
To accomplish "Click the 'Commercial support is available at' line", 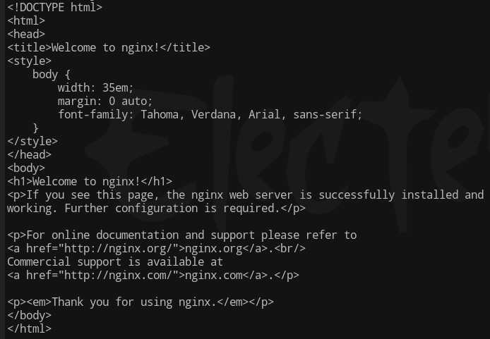I will click(x=115, y=262).
